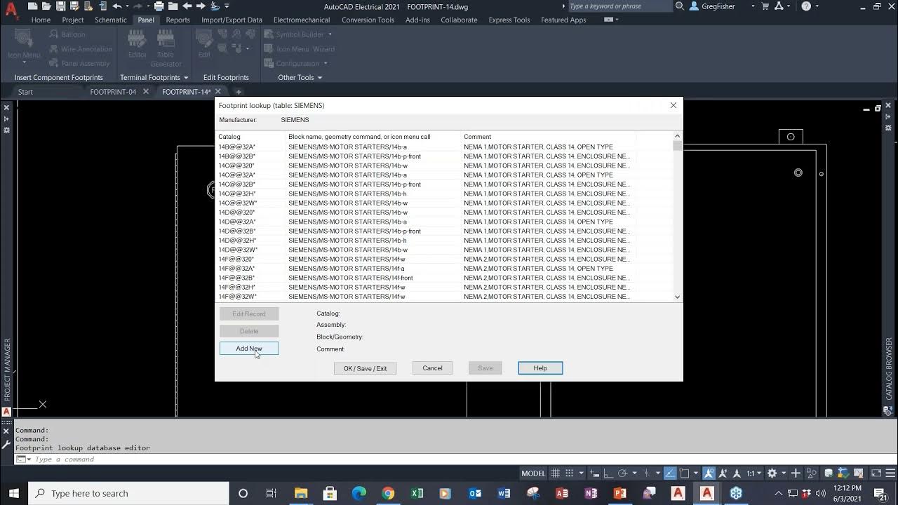Viewport: 898px width, 505px height.
Task: Click the MODEL space button in status bar
Action: tap(533, 473)
